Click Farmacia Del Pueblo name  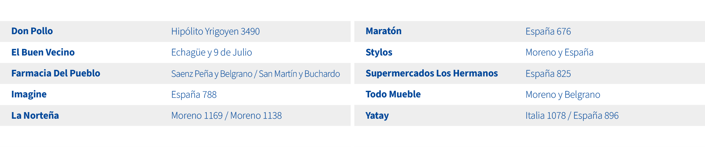coord(55,73)
